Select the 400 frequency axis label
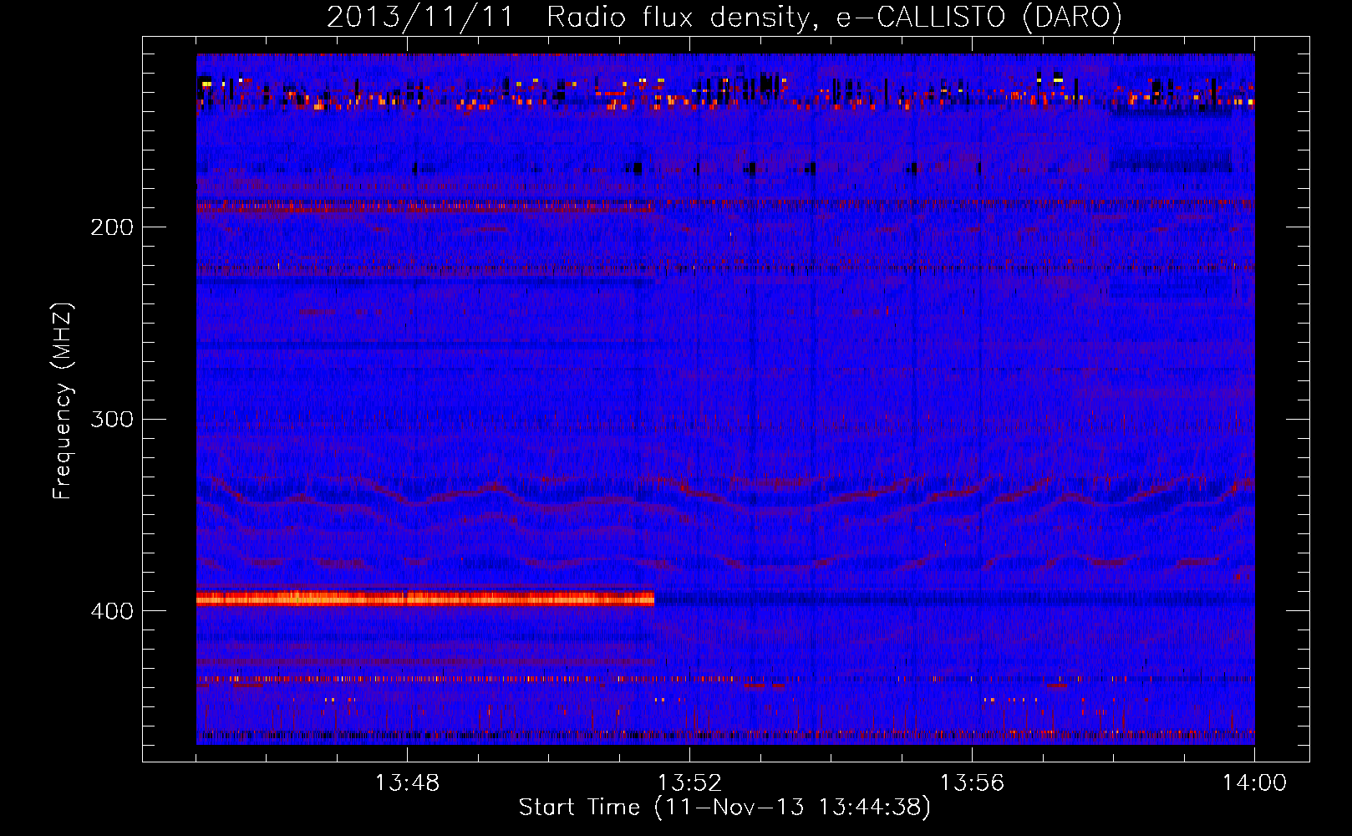The height and width of the screenshot is (836, 1352). coord(111,611)
